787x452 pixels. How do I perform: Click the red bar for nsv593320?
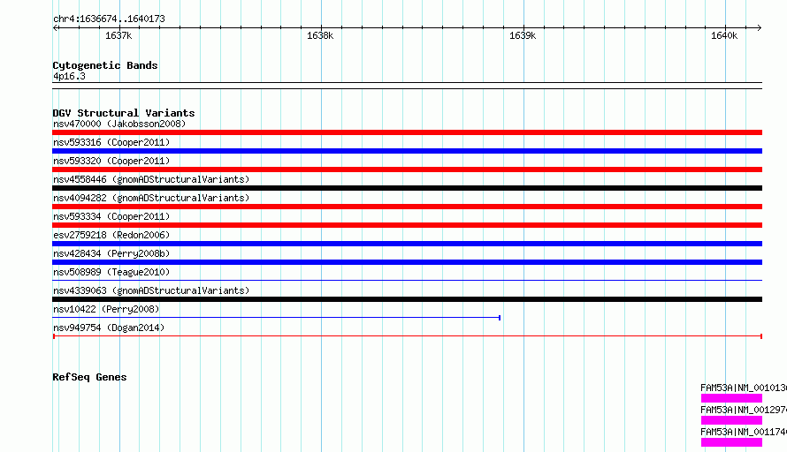click(407, 169)
